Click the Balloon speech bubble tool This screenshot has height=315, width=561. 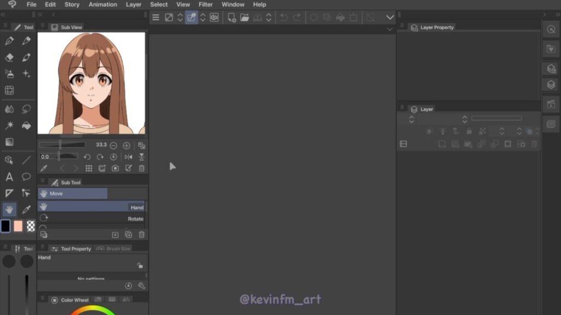[x=26, y=177]
